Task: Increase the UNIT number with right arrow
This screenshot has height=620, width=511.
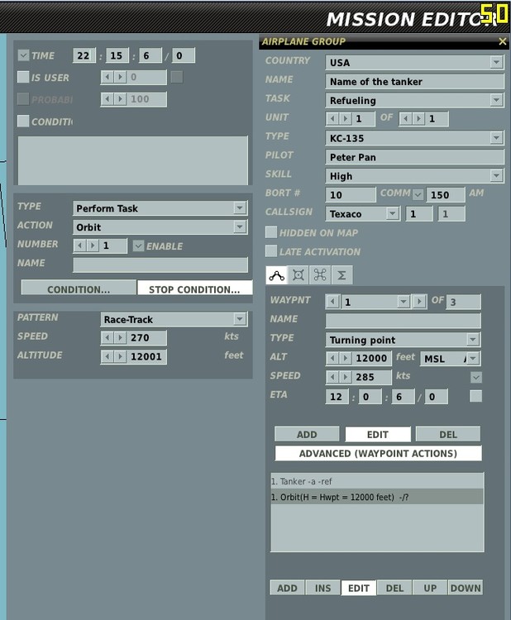Action: 346,118
